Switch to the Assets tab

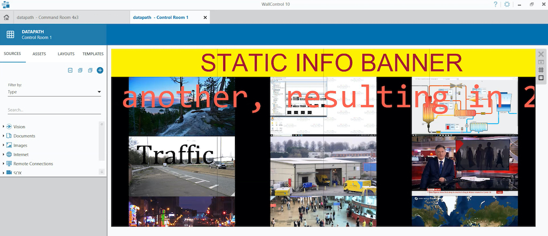[39, 54]
